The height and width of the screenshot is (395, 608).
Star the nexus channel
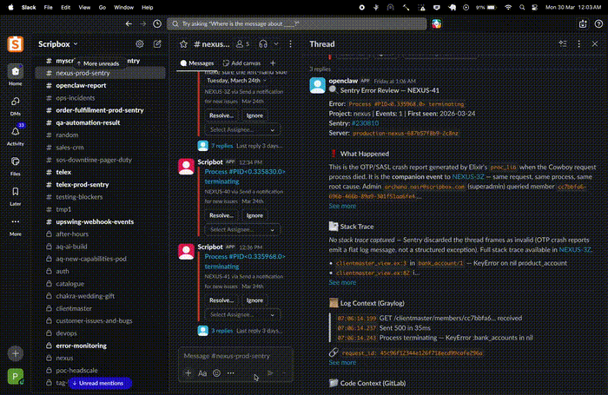click(184, 44)
